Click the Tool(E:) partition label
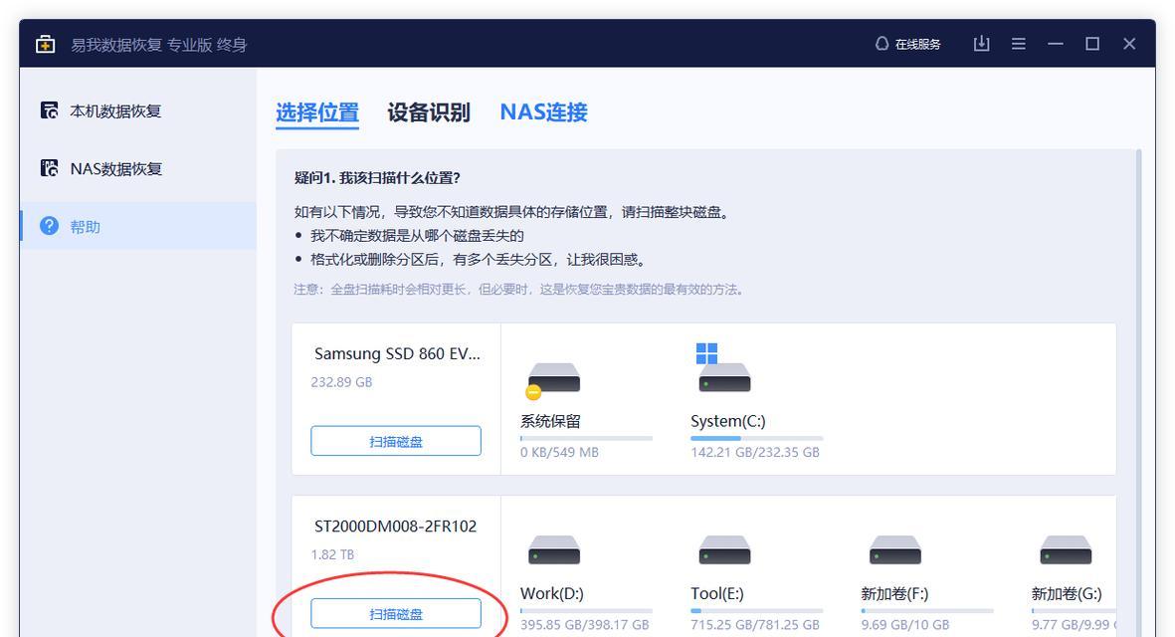The height and width of the screenshot is (637, 1175). coord(717,593)
